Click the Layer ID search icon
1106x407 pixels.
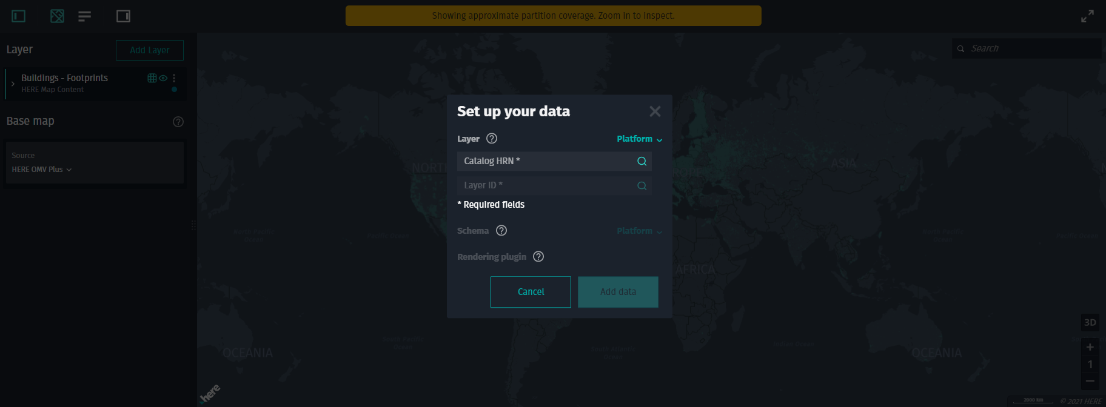click(642, 186)
